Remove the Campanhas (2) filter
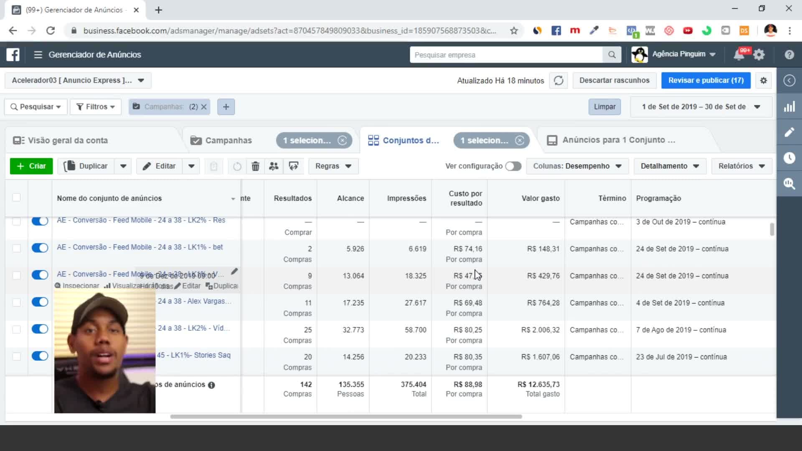 [x=204, y=107]
